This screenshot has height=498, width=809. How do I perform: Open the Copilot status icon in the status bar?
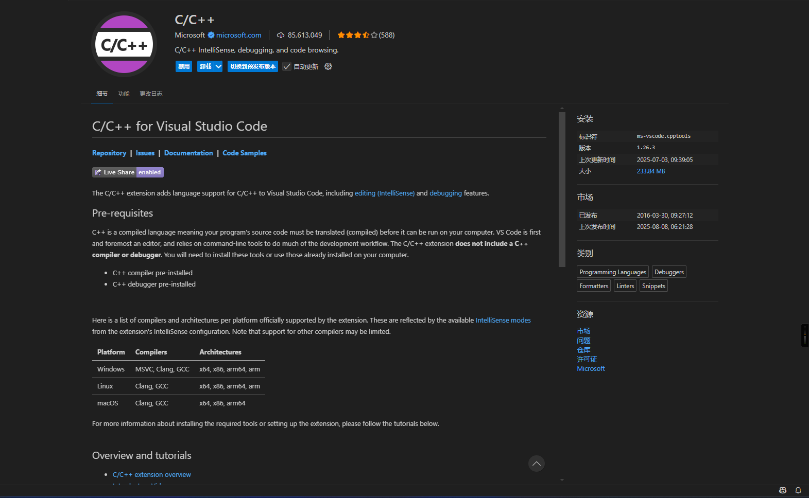(783, 490)
